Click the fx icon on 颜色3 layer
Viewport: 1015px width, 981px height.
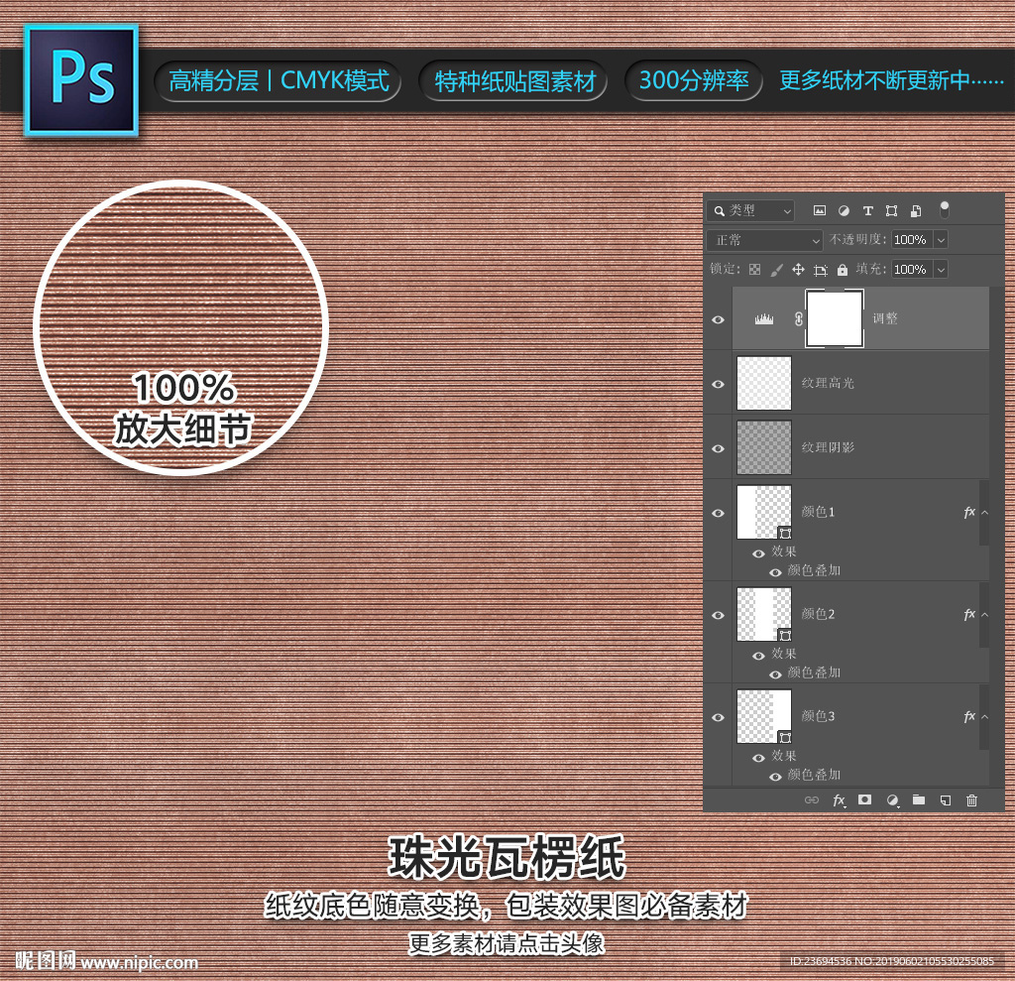969,716
